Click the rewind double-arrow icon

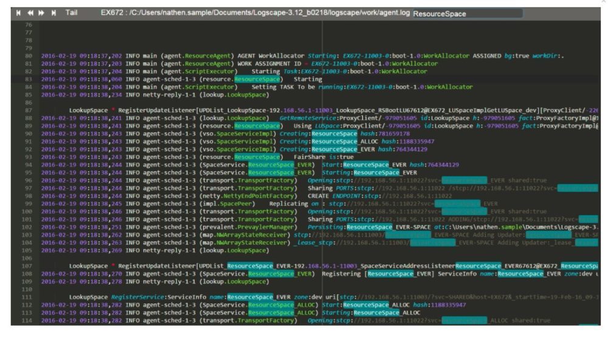(30, 13)
